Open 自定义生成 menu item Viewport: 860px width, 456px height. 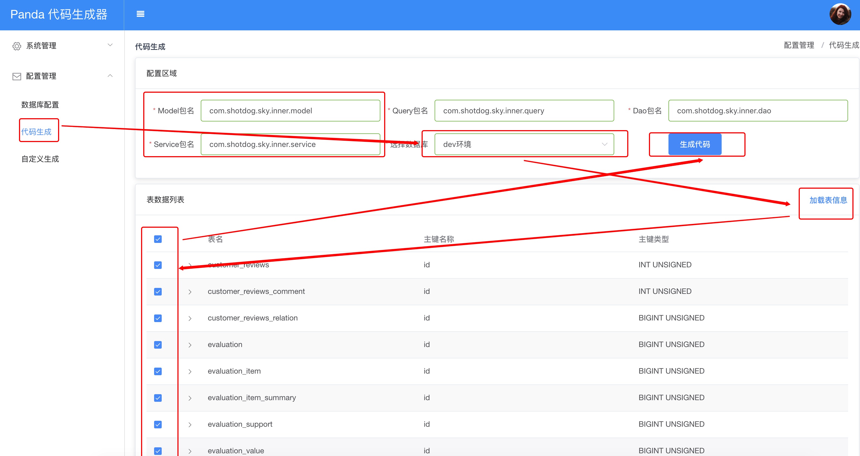[40, 159]
